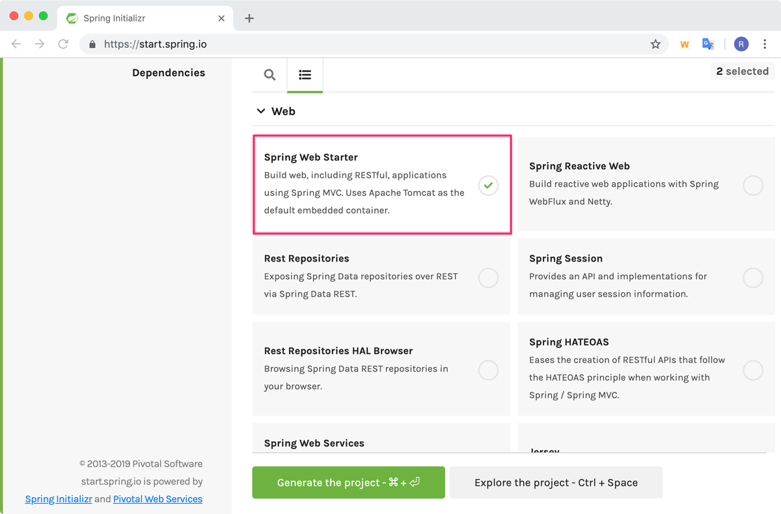Click the Rest Repositories HAL Browser title
Image resolution: width=781 pixels, height=514 pixels.
[x=338, y=351]
